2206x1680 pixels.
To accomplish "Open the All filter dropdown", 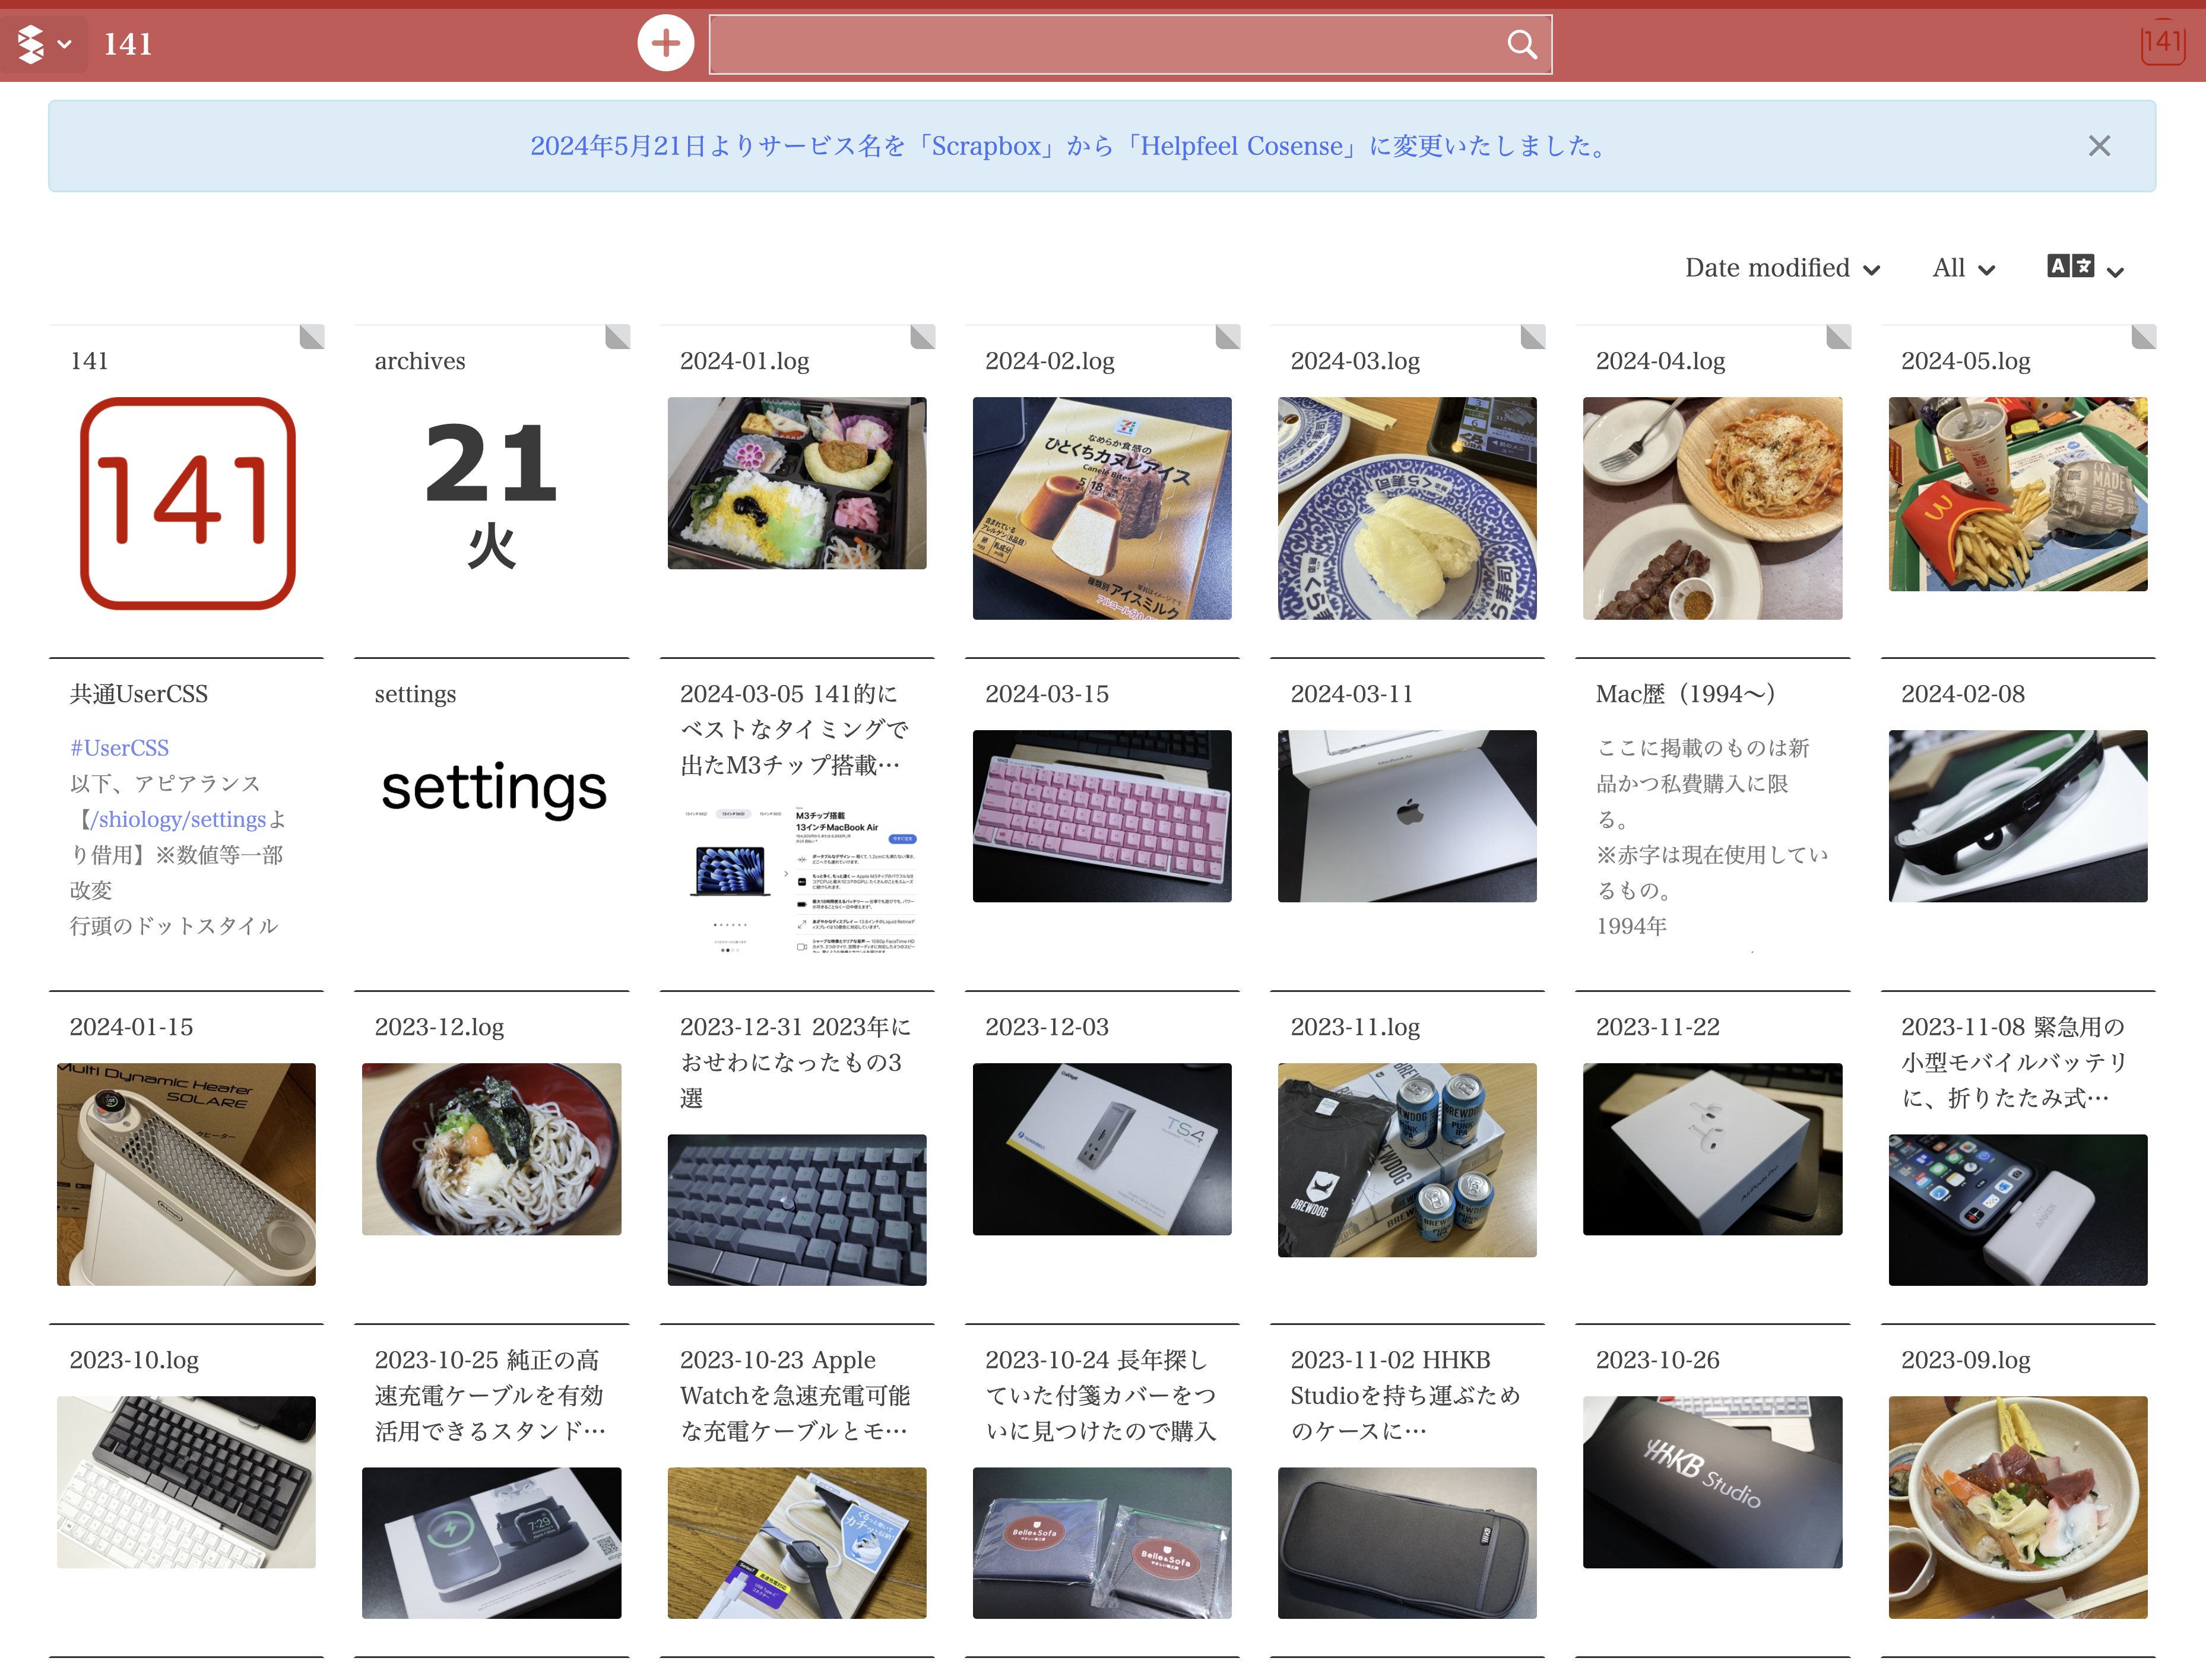I will 1963,268.
